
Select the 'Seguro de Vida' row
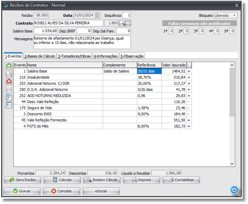[103, 108]
